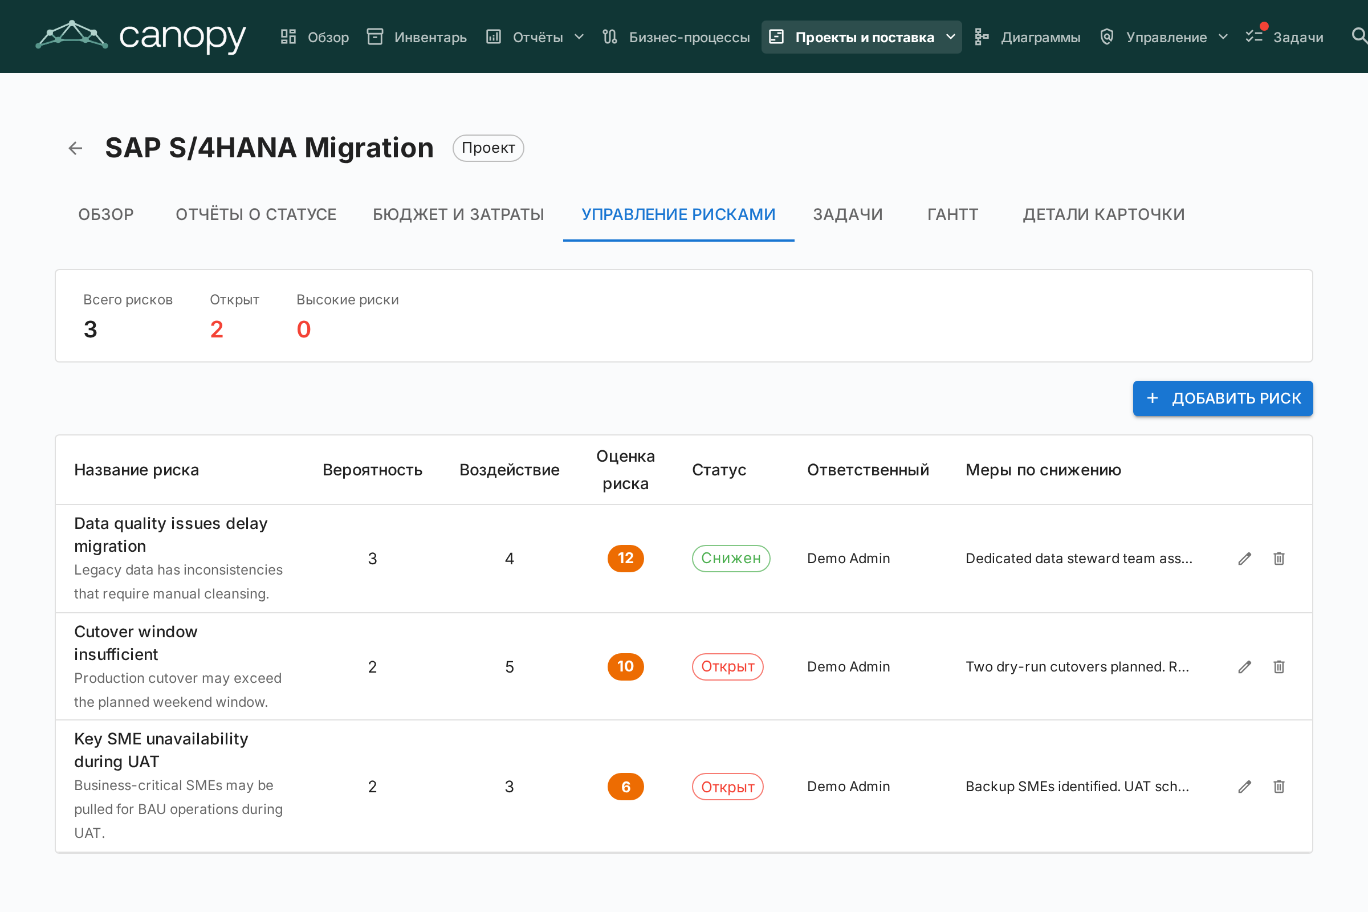1368x912 pixels.
Task: Click the Canopy logo icon
Action: tap(72, 35)
